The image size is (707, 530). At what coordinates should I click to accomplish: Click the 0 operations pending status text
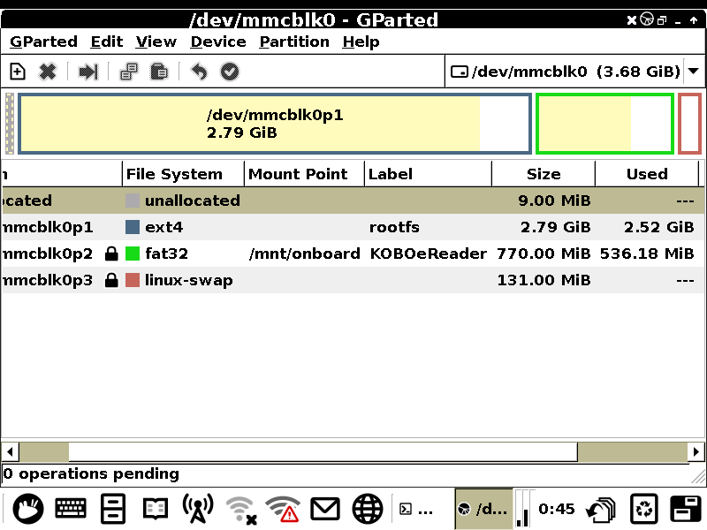pyautogui.click(x=91, y=473)
